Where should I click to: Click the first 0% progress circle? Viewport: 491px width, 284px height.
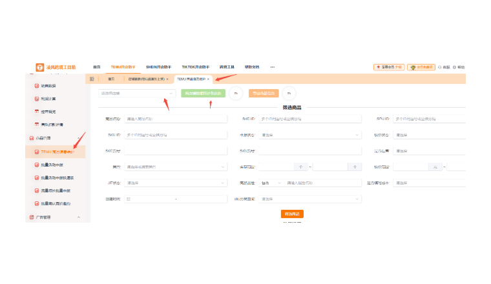point(236,93)
